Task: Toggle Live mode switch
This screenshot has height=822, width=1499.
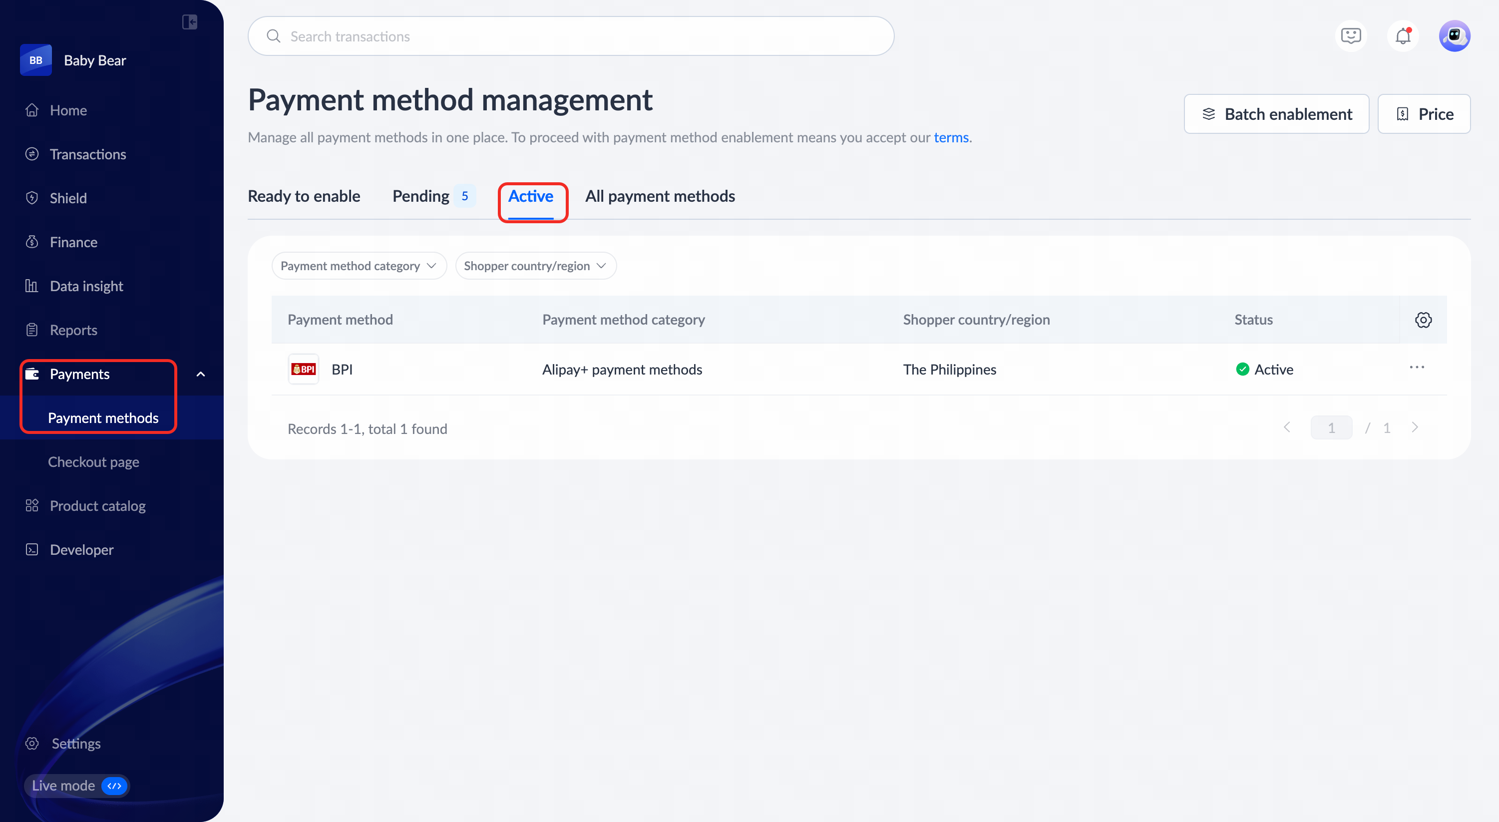Action: [114, 786]
